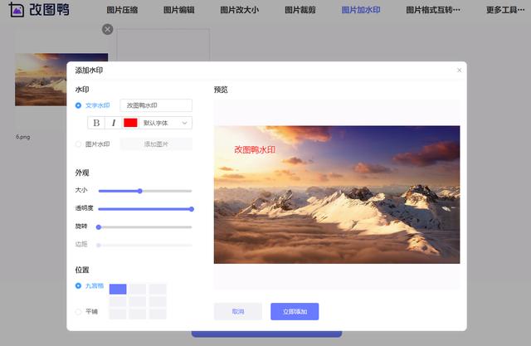
Task: Click the 立即添加 button
Action: pos(295,311)
